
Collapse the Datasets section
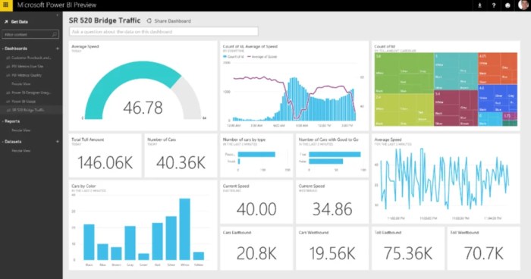[3, 142]
